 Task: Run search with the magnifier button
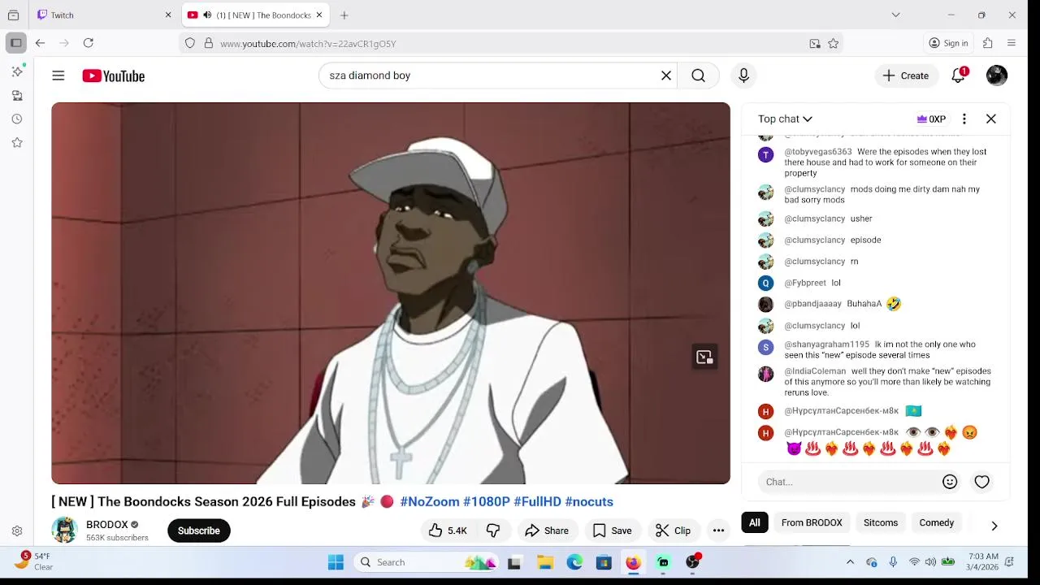tap(698, 76)
